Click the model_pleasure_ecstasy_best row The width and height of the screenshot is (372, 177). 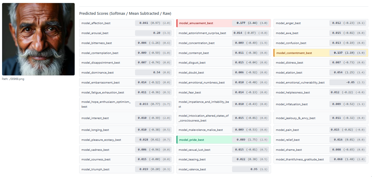coord(126,140)
